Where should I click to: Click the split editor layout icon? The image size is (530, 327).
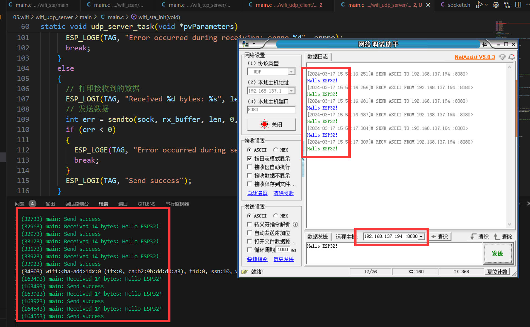click(518, 5)
